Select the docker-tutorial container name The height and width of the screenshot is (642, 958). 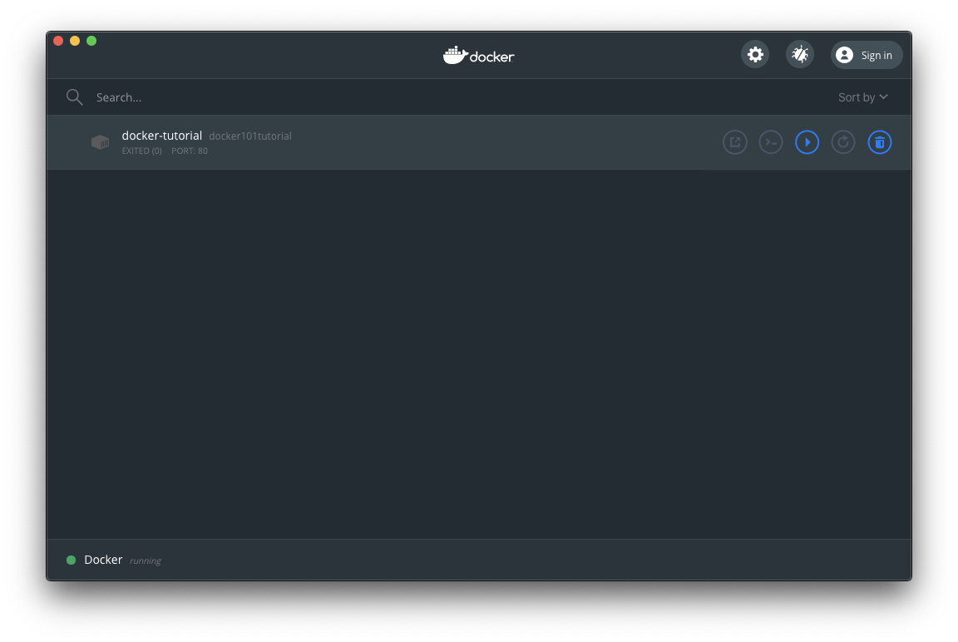pyautogui.click(x=161, y=136)
